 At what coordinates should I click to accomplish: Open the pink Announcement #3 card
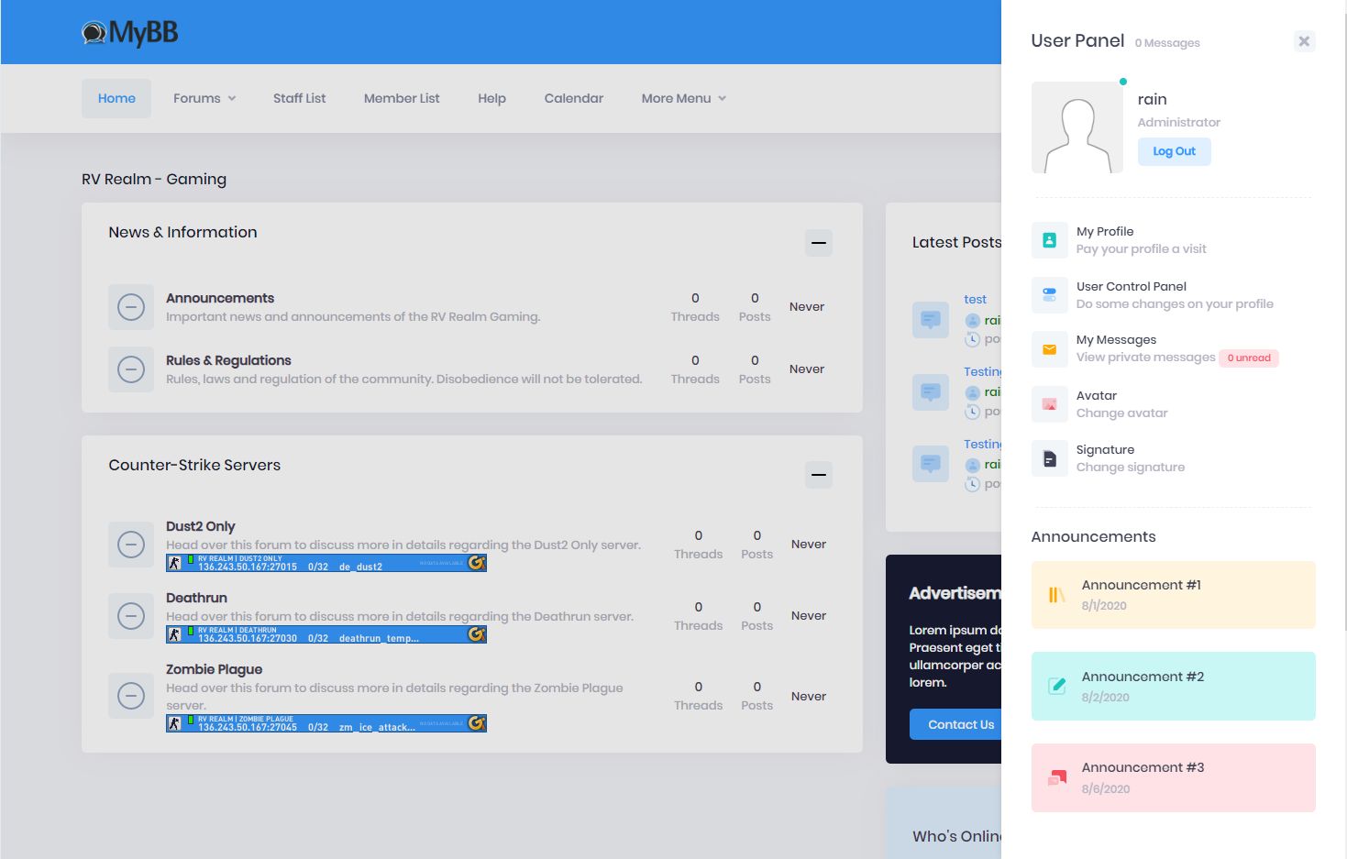1174,777
